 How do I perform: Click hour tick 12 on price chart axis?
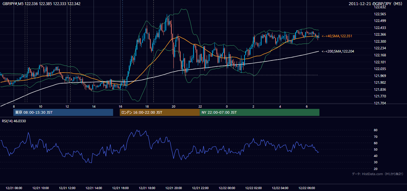tap(67, 106)
